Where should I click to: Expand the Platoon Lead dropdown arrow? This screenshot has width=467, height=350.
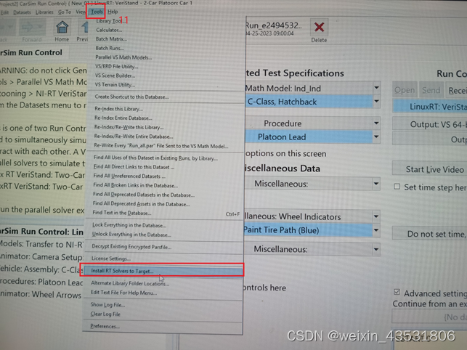coord(376,137)
